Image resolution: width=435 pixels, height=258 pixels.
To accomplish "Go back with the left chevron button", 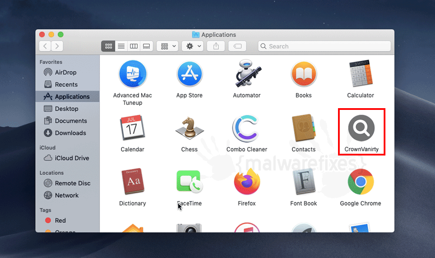I will (x=45, y=46).
